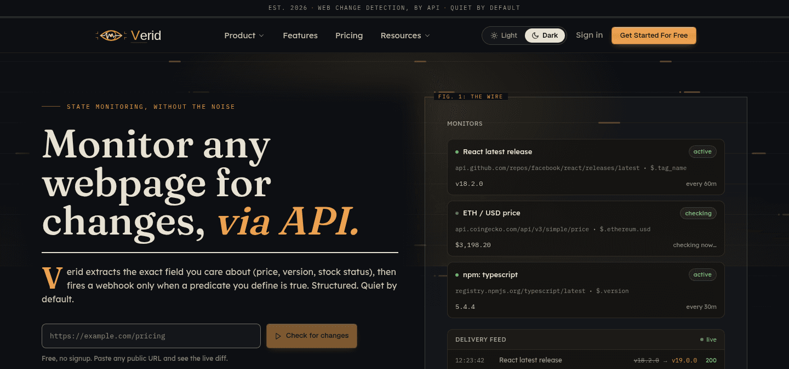Image resolution: width=789 pixels, height=369 pixels.
Task: Focus the URL input field
Action: pyautogui.click(x=151, y=336)
